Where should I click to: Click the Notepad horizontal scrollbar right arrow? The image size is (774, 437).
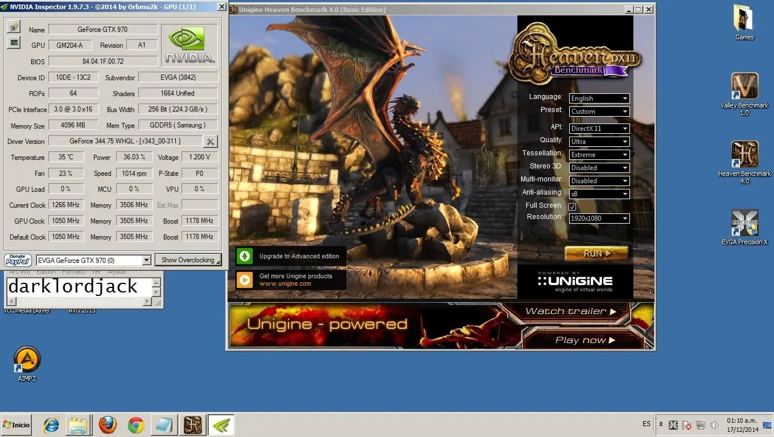[148, 302]
